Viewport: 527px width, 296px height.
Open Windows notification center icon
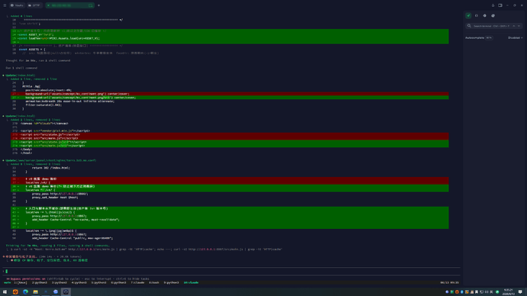[x=520, y=292]
